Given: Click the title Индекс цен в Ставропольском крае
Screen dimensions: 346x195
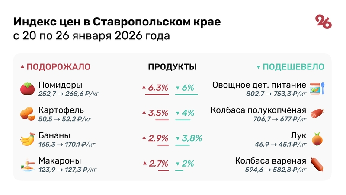Looking at the screenshot, I should click(117, 22).
